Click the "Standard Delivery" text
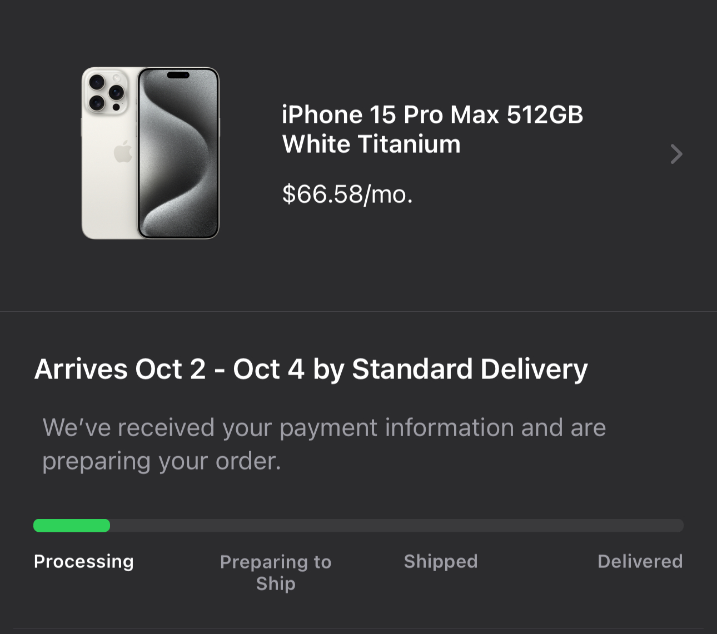Screen dimensions: 717x634 [x=469, y=369]
